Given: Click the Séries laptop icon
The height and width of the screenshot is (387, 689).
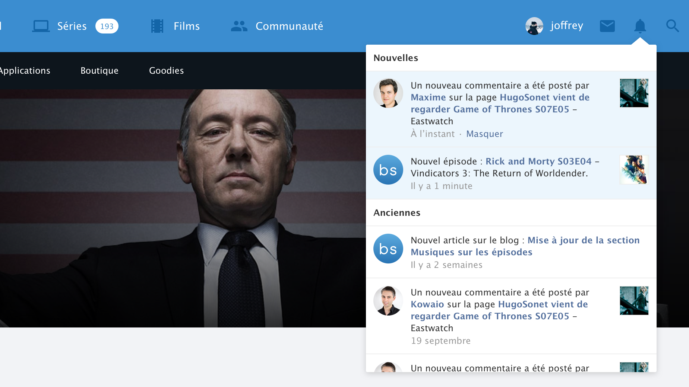Looking at the screenshot, I should [x=41, y=26].
